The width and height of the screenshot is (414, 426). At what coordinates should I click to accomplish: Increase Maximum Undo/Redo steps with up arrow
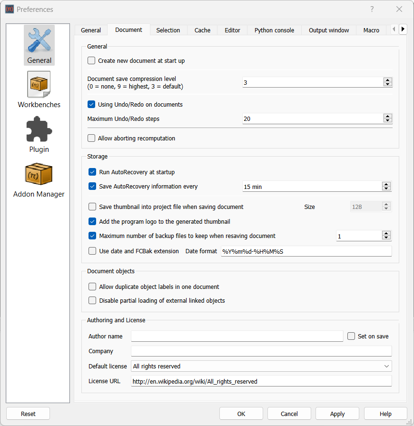point(388,116)
